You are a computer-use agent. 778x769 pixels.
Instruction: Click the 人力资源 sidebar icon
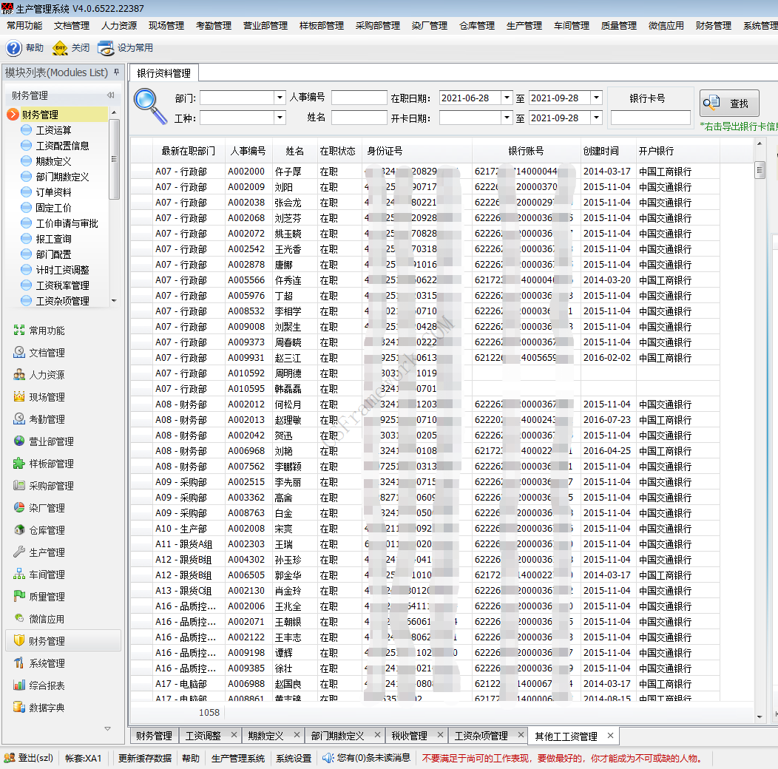click(18, 375)
